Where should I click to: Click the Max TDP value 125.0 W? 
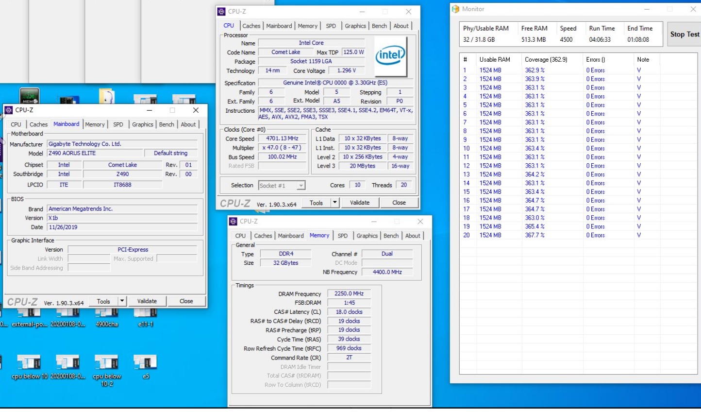tap(353, 52)
